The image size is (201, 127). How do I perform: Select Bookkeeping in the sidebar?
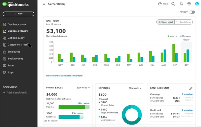(x=15, y=59)
